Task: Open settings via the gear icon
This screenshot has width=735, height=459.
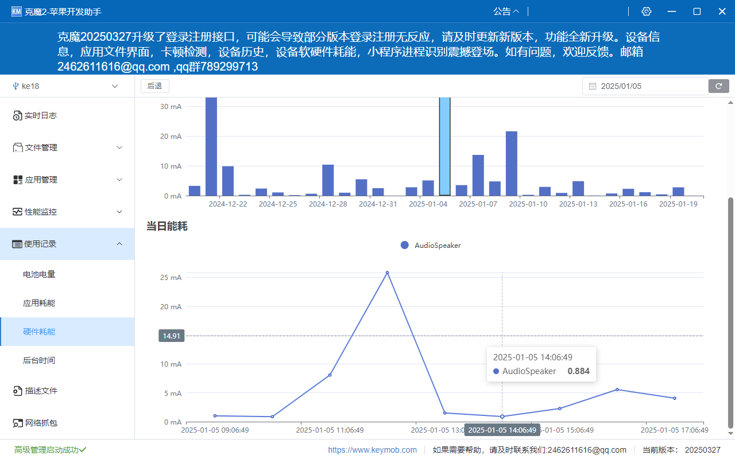Action: [x=647, y=11]
